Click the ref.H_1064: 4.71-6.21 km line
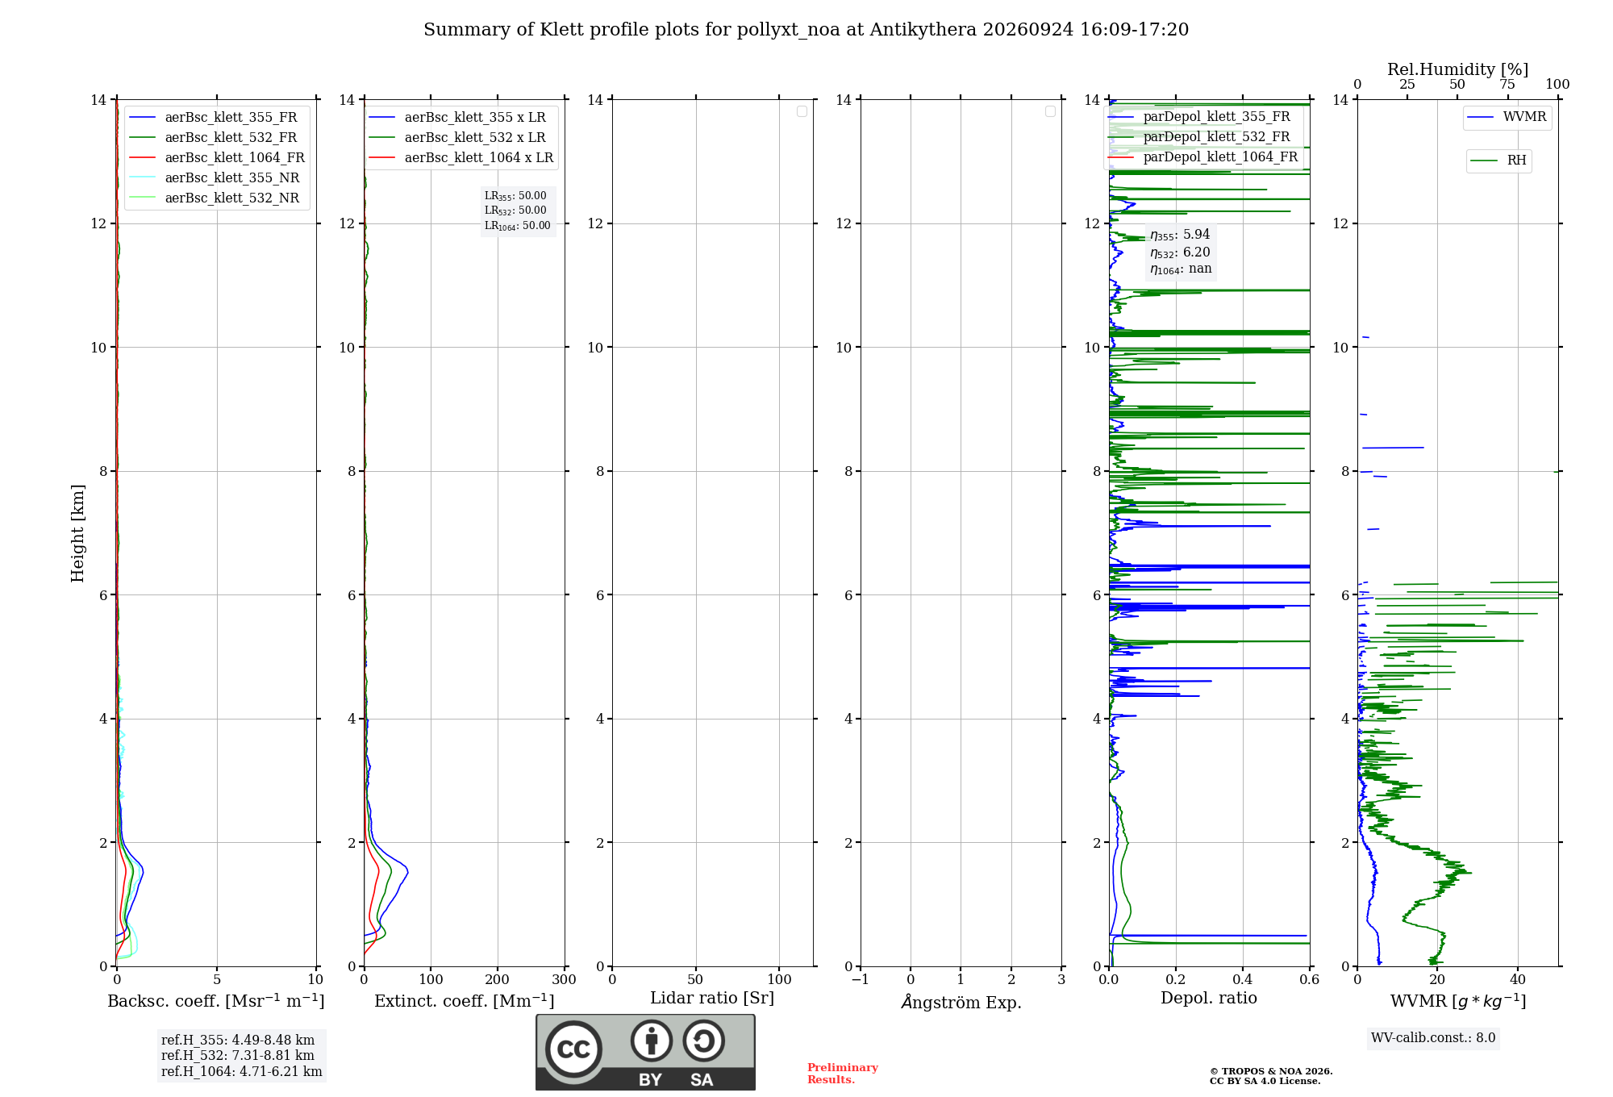This screenshot has height=1097, width=1613. (x=242, y=1072)
